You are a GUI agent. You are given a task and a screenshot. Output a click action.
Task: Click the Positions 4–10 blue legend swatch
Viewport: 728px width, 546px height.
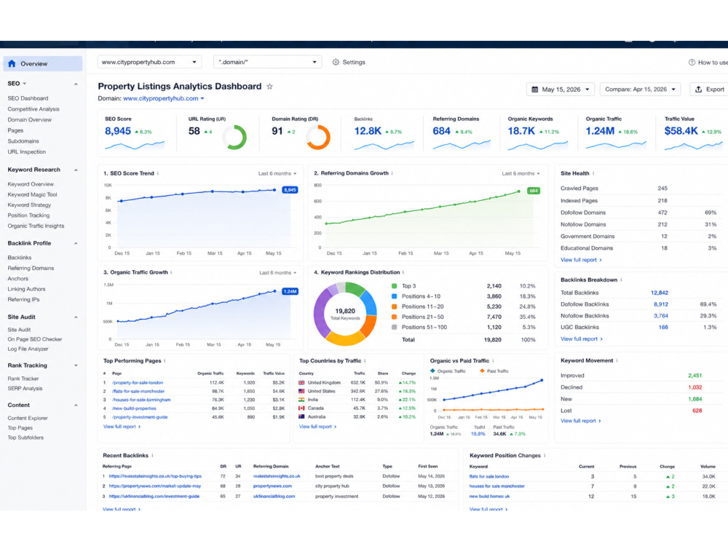point(394,296)
